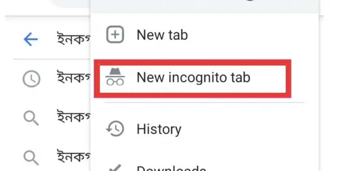Open a New tab from menu
Image resolution: width=342 pixels, height=171 pixels.
(x=162, y=35)
